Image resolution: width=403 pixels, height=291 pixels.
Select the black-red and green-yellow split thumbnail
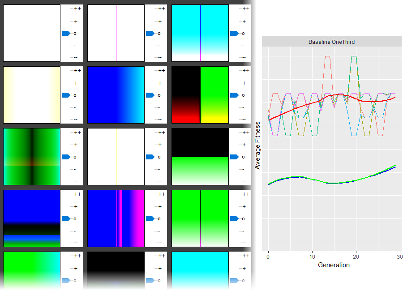[x=200, y=95]
